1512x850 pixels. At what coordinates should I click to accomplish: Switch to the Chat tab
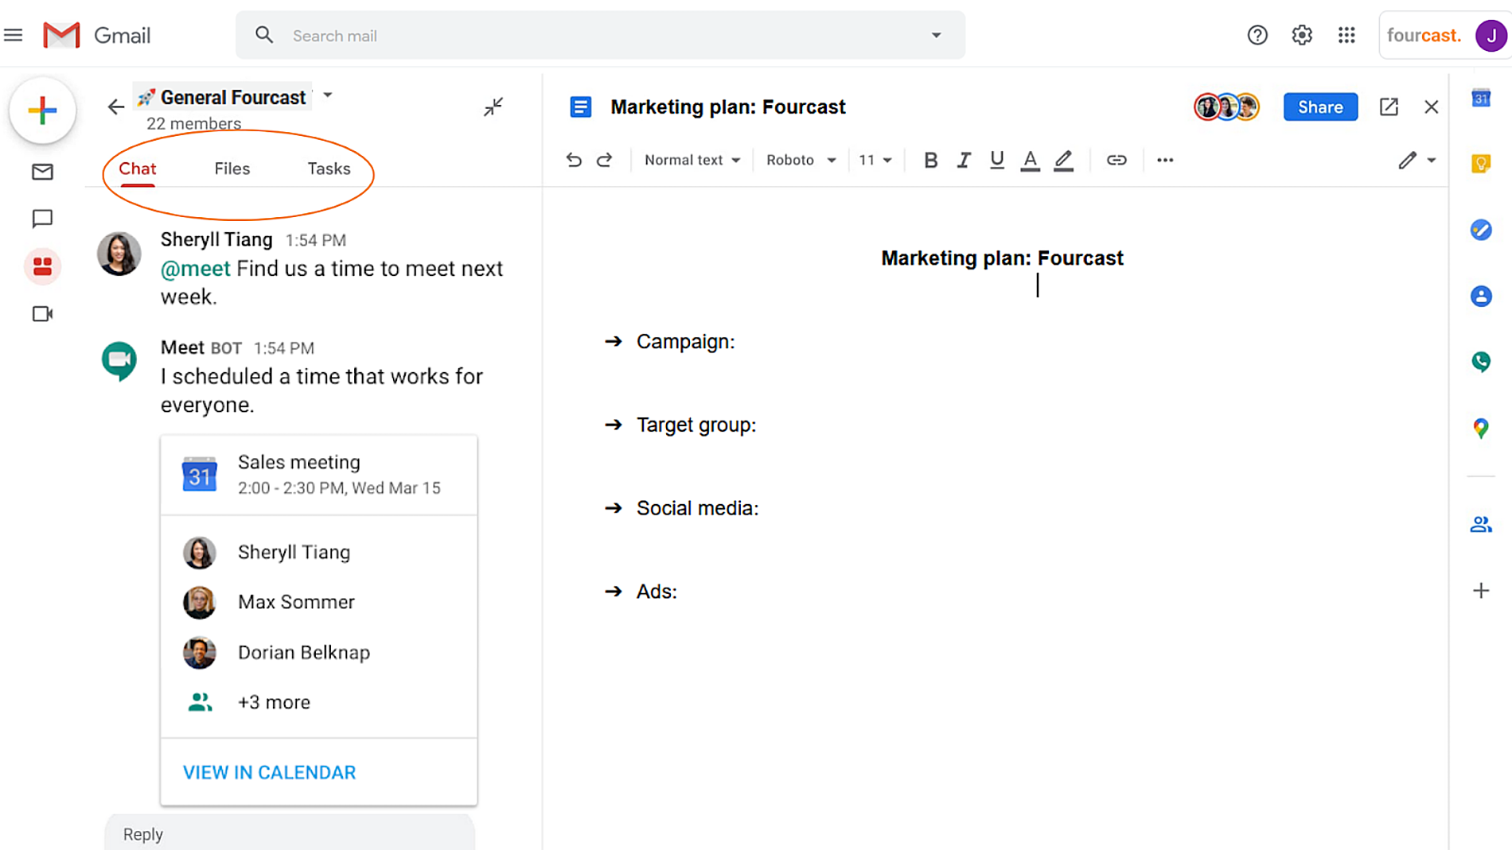[138, 169]
